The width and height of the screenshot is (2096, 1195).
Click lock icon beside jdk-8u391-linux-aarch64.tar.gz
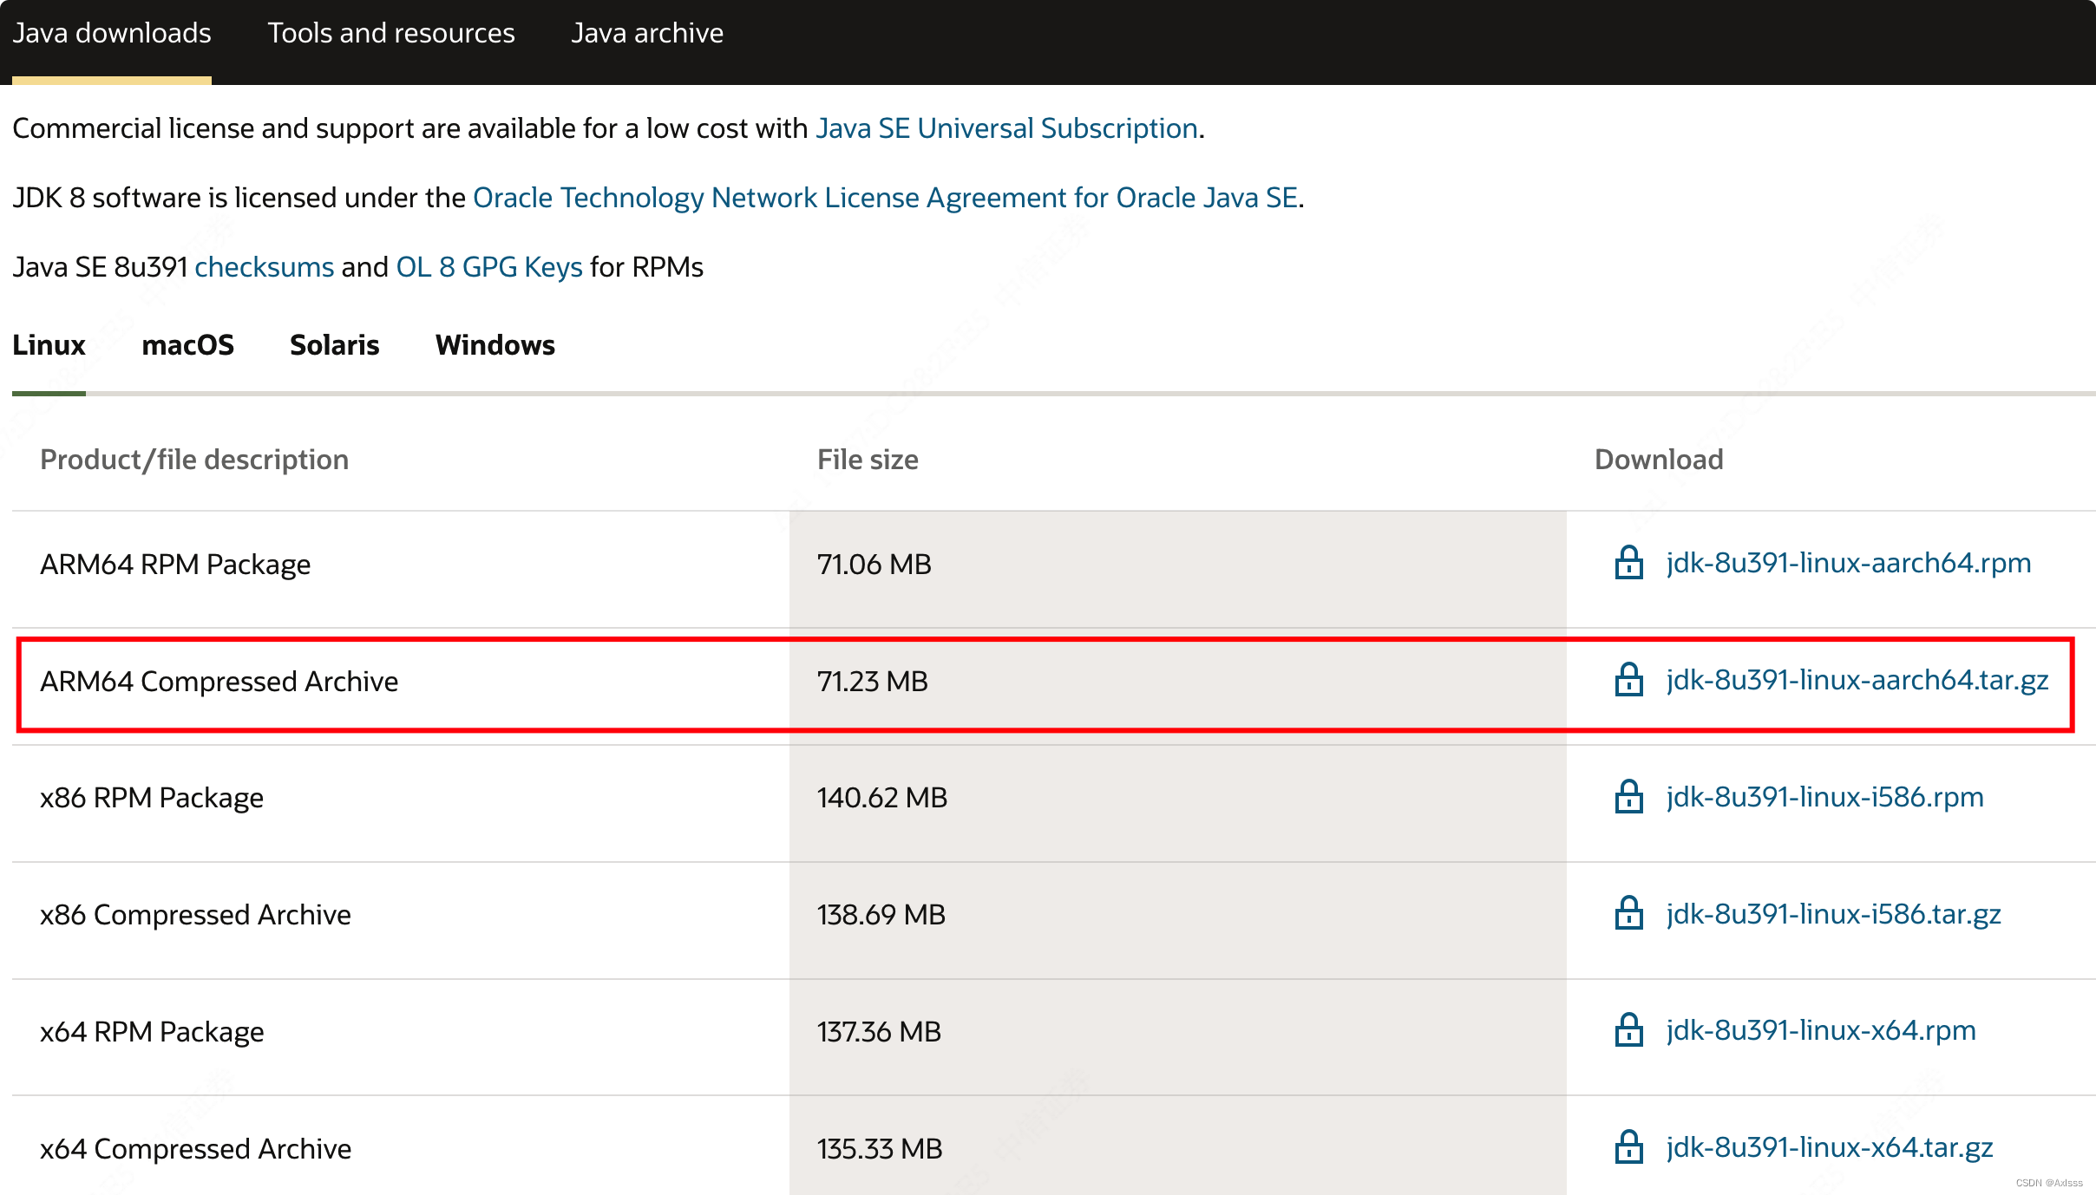tap(1628, 679)
